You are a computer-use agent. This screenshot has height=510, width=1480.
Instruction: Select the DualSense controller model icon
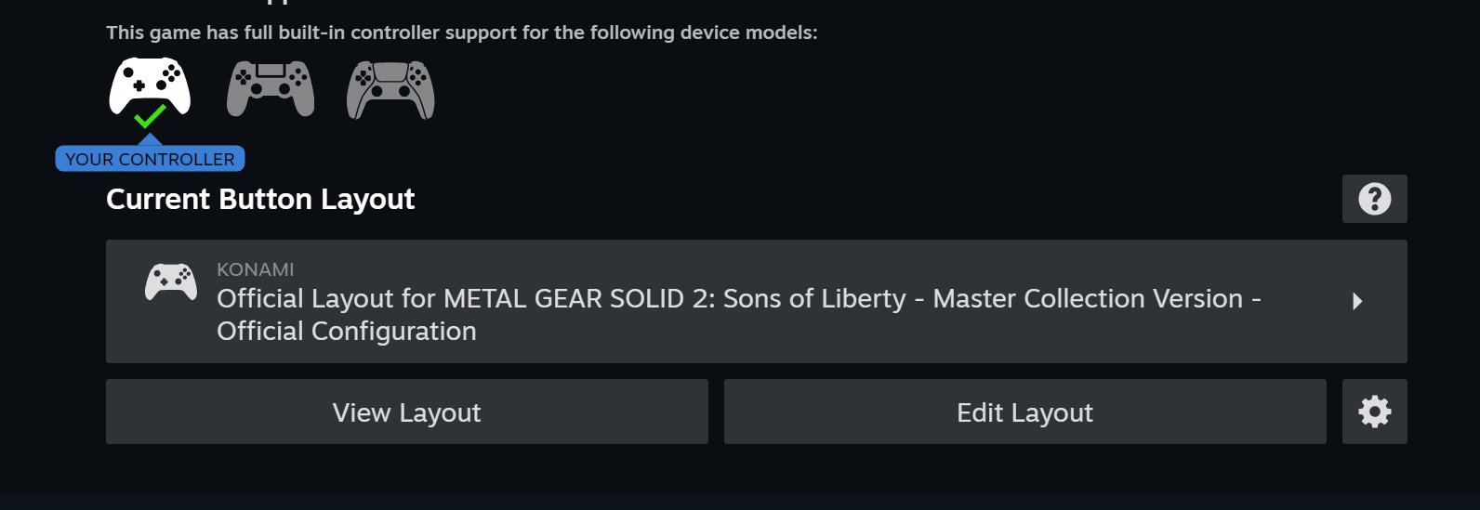[390, 90]
